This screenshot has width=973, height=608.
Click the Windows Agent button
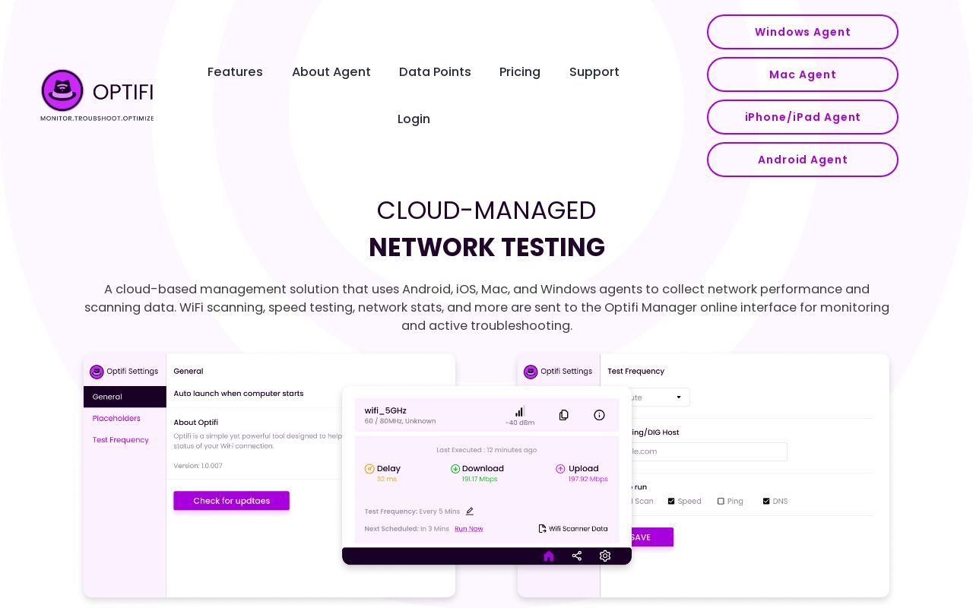803,32
